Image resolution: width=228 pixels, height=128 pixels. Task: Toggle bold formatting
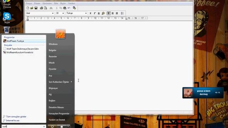[x=90, y=13]
